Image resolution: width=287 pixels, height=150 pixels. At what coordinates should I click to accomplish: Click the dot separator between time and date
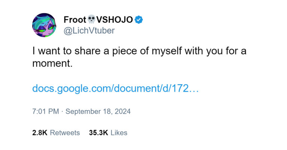(62, 111)
